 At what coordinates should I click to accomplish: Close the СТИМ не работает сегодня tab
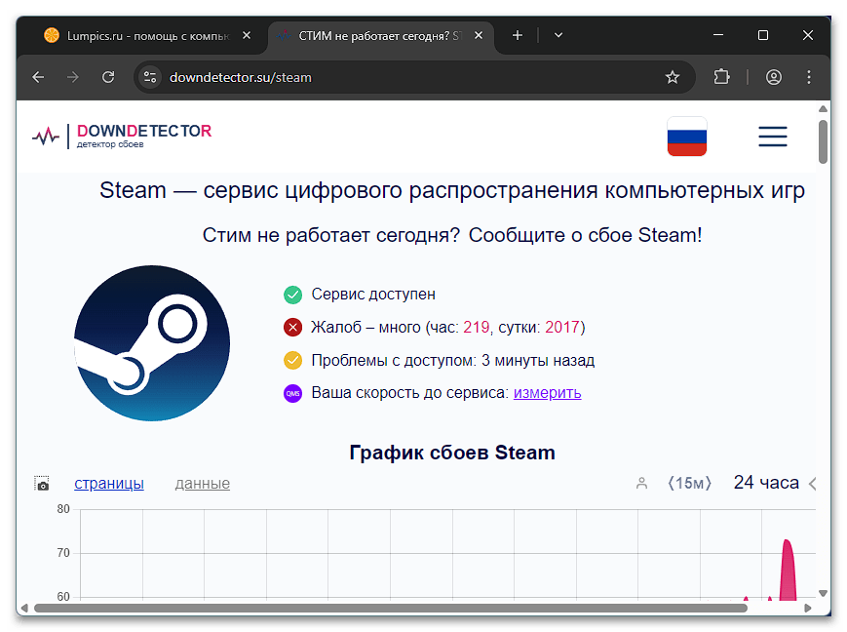(x=478, y=36)
